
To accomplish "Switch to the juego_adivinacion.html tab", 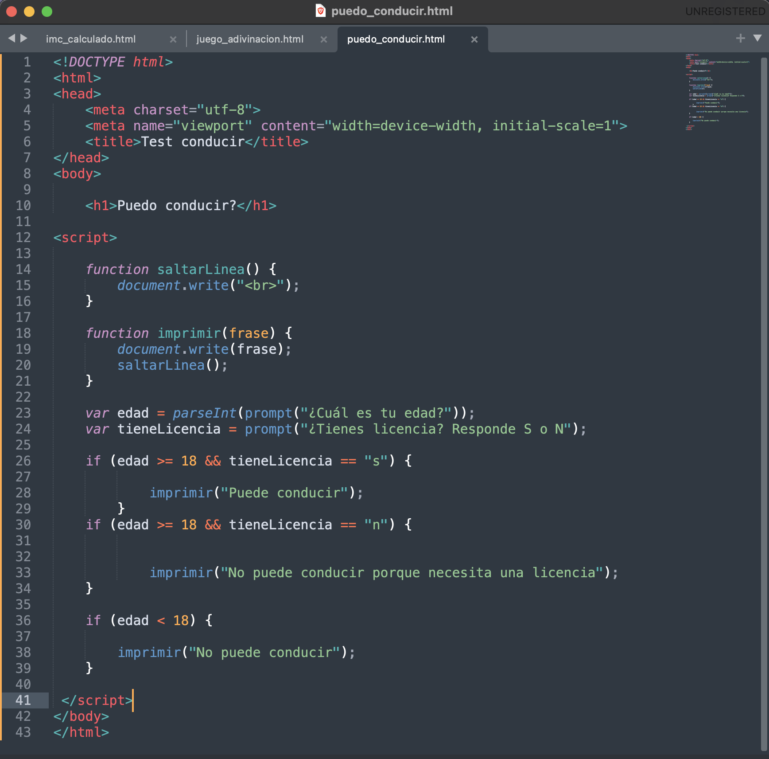I will [250, 39].
